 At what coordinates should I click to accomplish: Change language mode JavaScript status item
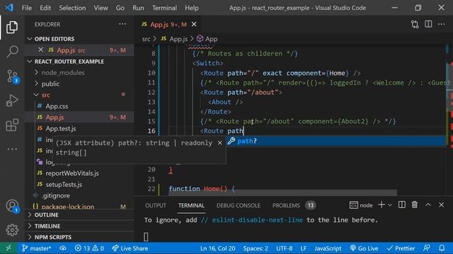coord(328,248)
